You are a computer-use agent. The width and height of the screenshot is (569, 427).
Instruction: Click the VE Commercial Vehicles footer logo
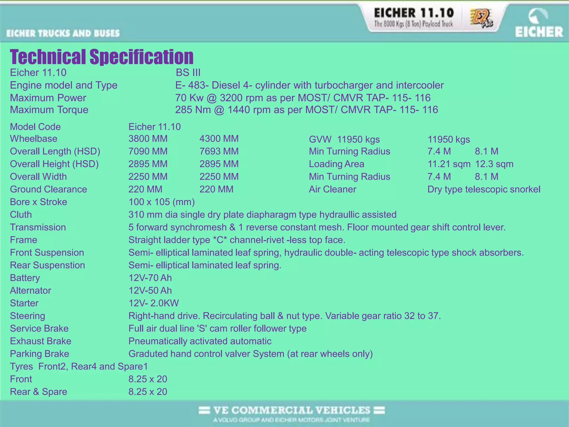(x=292, y=410)
